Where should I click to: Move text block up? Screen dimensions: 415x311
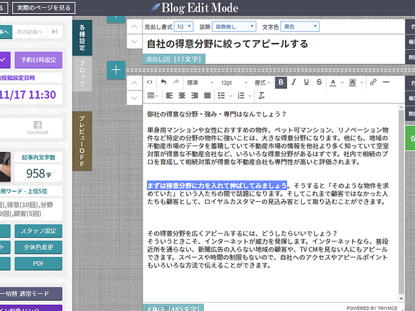[x=134, y=83]
